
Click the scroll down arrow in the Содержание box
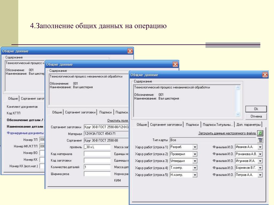tap(238, 114)
